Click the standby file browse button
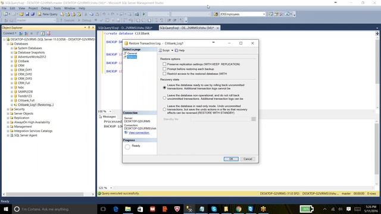 (x=254, y=119)
